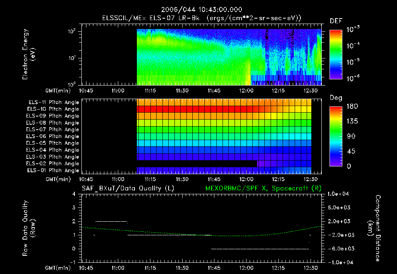This screenshot has height=274, width=397.
Task: Click the -1 tick on data quality axis
Action: pyautogui.click(x=72, y=262)
